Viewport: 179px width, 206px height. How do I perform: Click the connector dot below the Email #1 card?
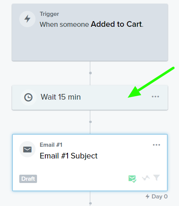tap(90, 203)
